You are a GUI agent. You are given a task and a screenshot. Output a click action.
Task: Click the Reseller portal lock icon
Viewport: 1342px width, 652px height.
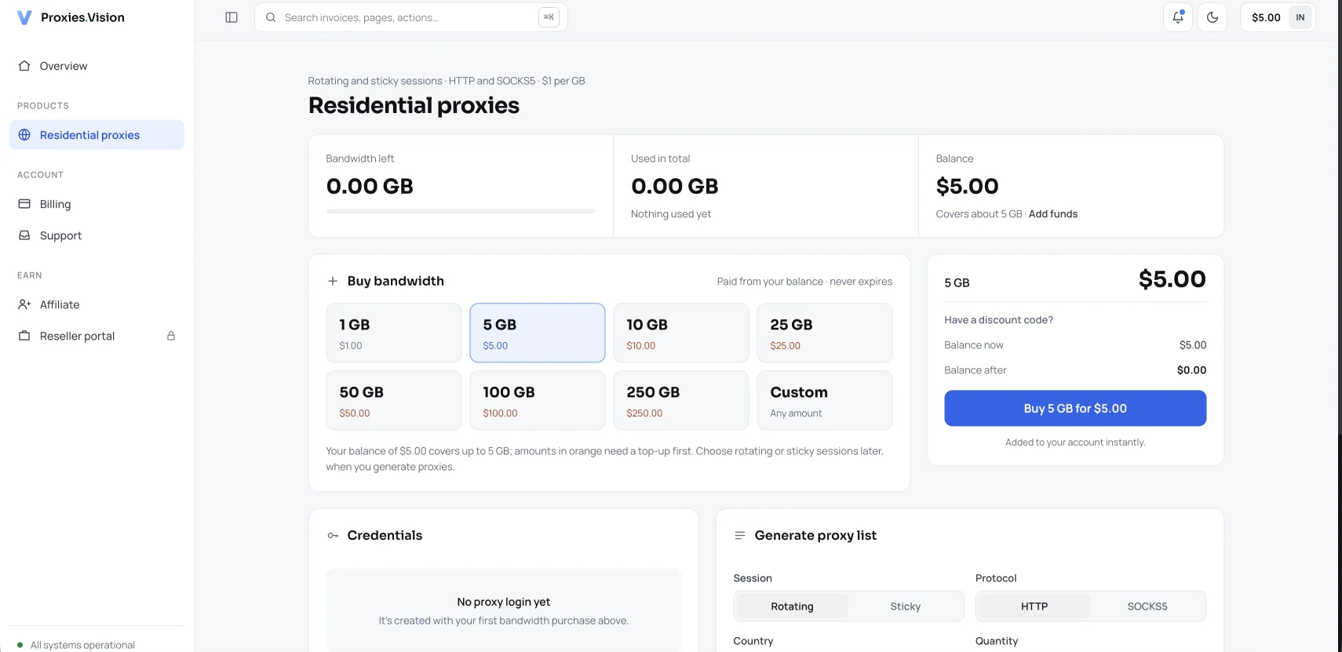pos(171,336)
